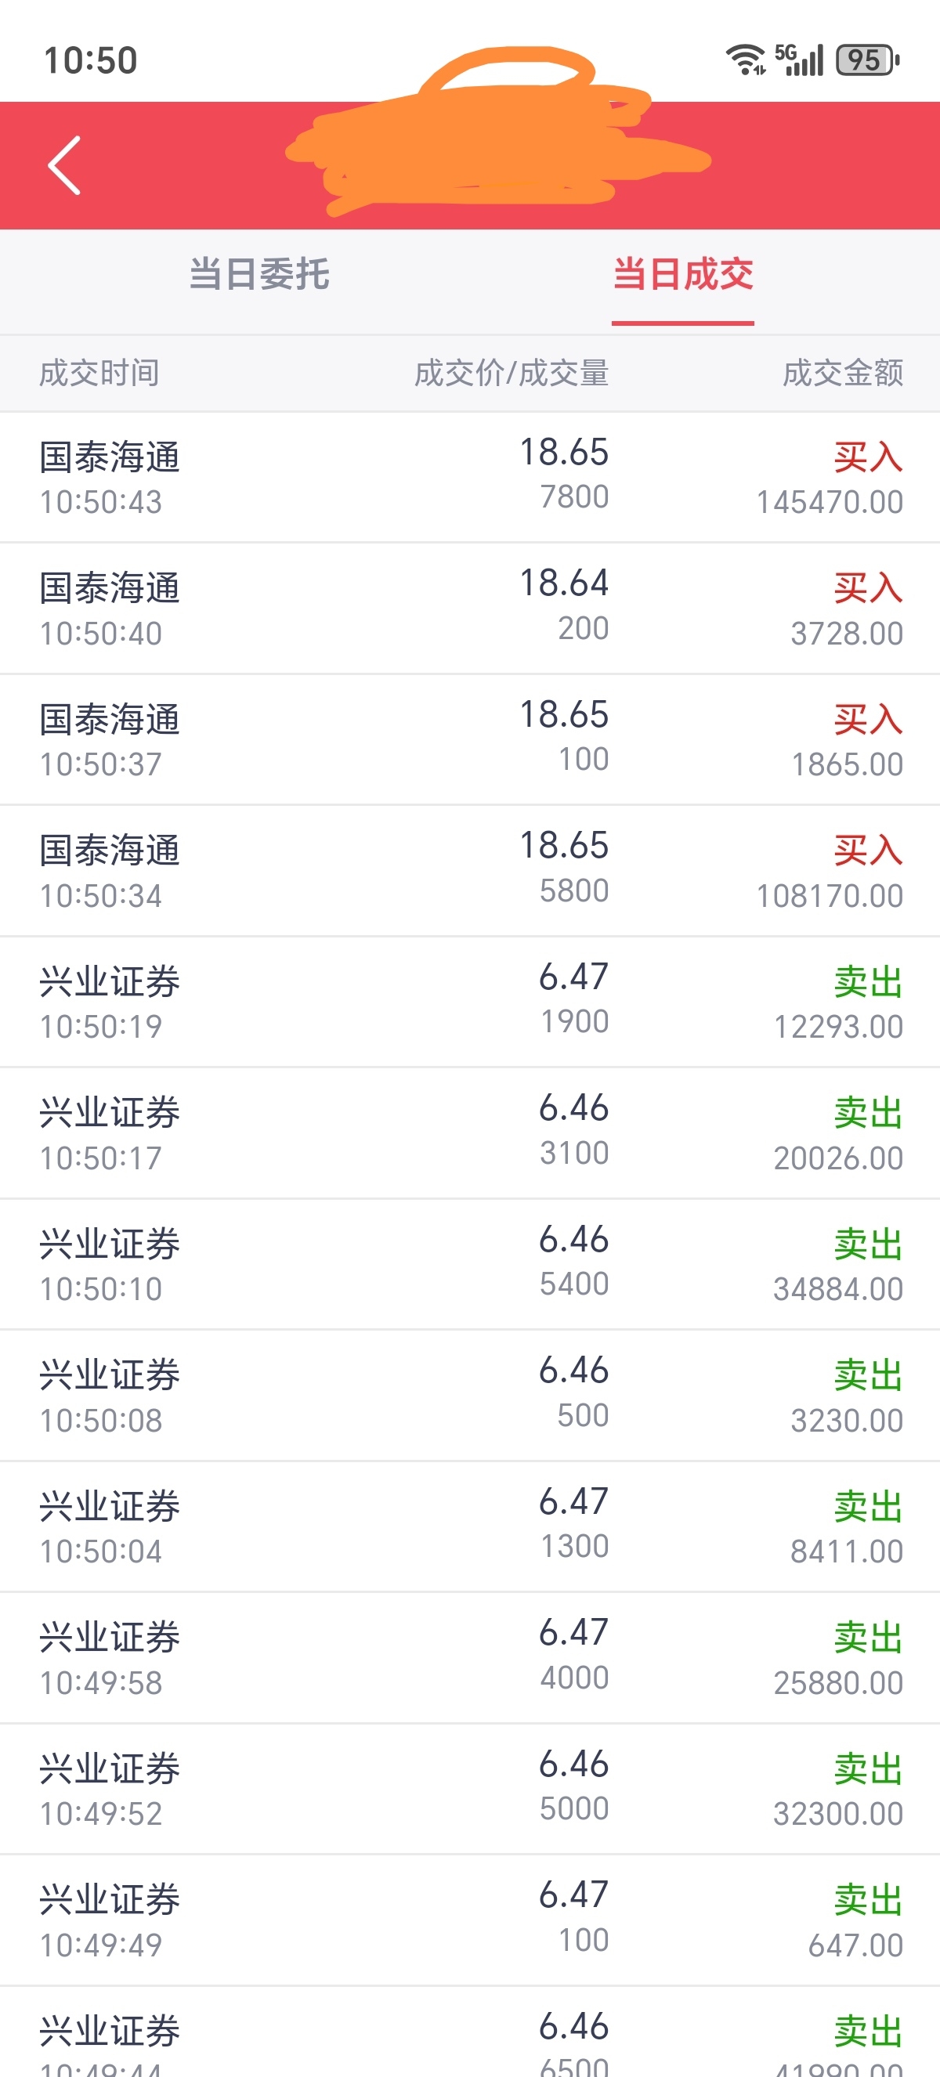Image resolution: width=940 pixels, height=2077 pixels.
Task: Select the 国泰海通 buy of 100 shares
Action: [x=470, y=739]
